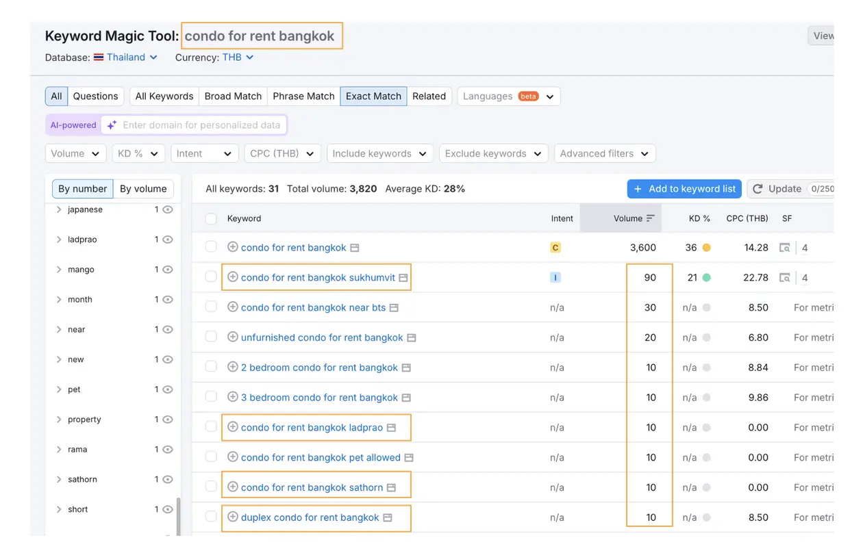Open SERP view icon for '2 bedroom condo for rent bangkok'
863x555 pixels.
point(406,368)
